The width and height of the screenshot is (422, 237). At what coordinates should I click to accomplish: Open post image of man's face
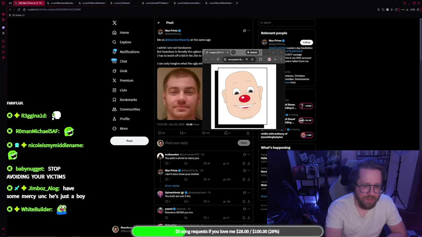tap(180, 94)
